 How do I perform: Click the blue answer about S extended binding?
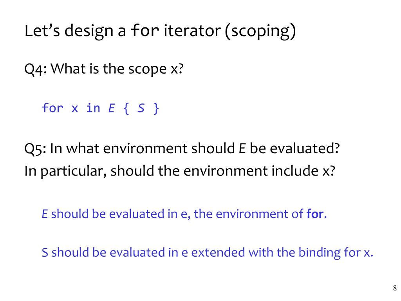[x=208, y=253]
